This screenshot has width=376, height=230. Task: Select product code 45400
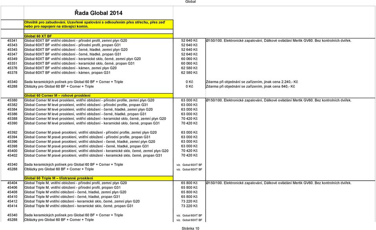click(x=12, y=151)
